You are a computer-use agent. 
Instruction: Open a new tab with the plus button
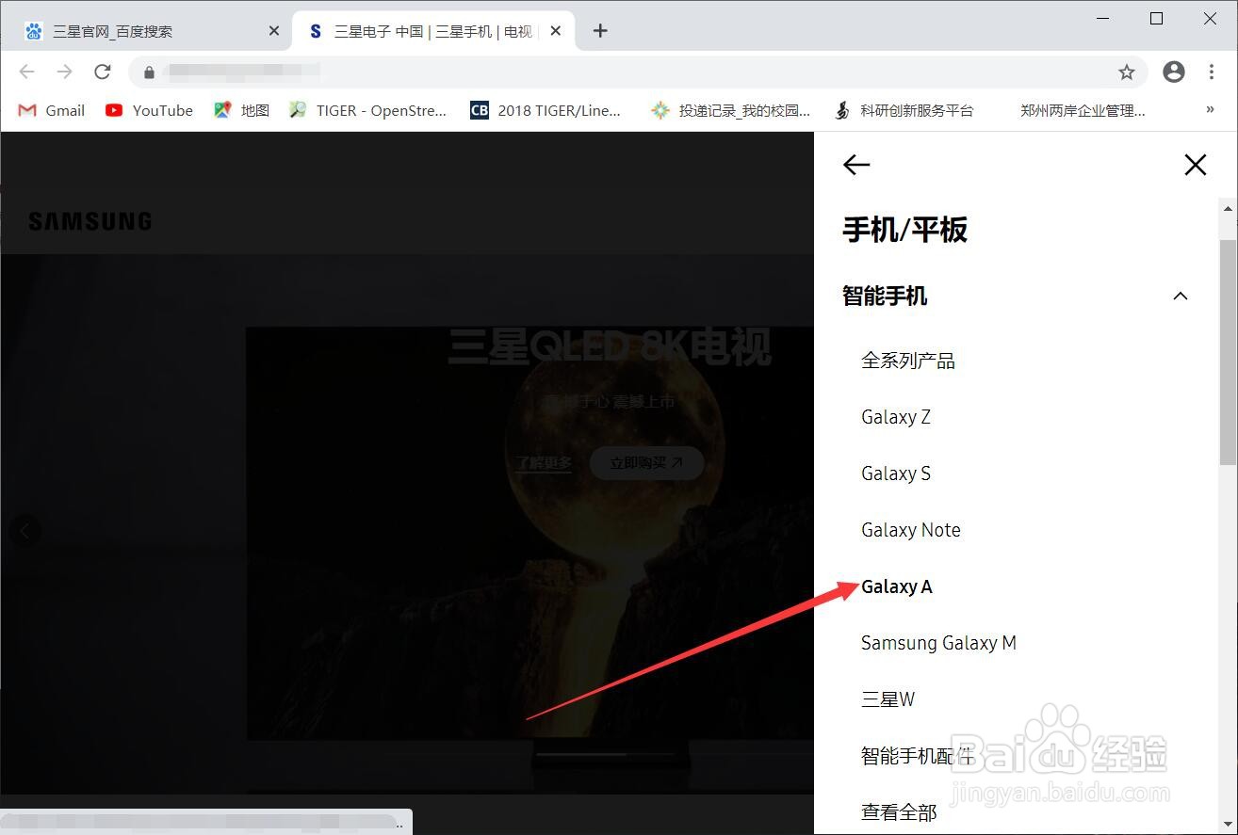click(600, 31)
